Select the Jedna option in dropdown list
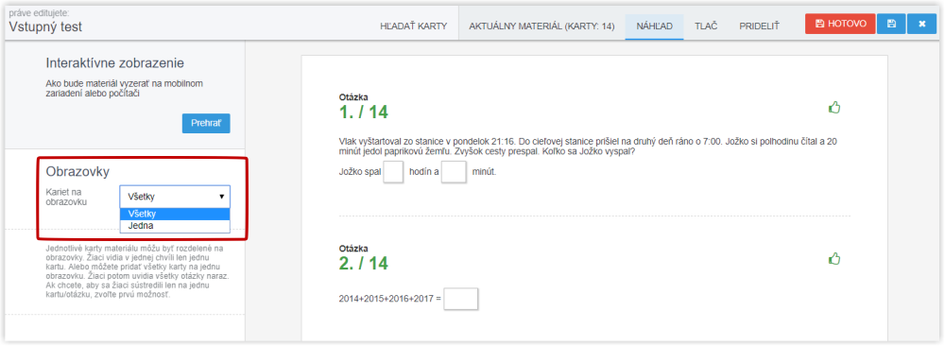The height and width of the screenshot is (346, 945). coord(175,226)
